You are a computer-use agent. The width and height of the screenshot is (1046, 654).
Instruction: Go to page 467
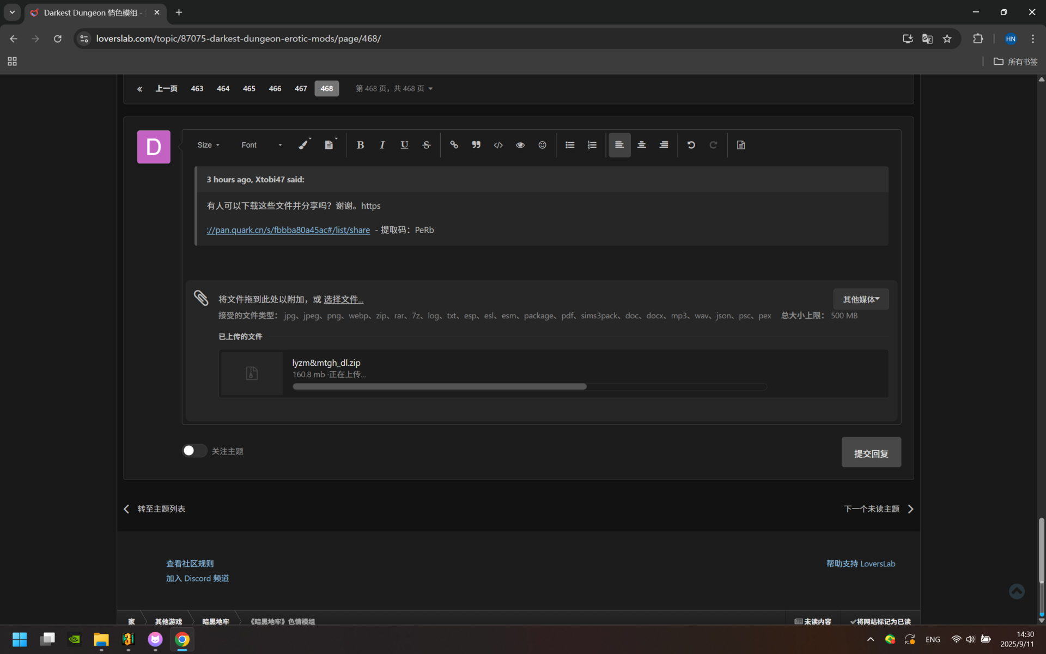pos(301,89)
